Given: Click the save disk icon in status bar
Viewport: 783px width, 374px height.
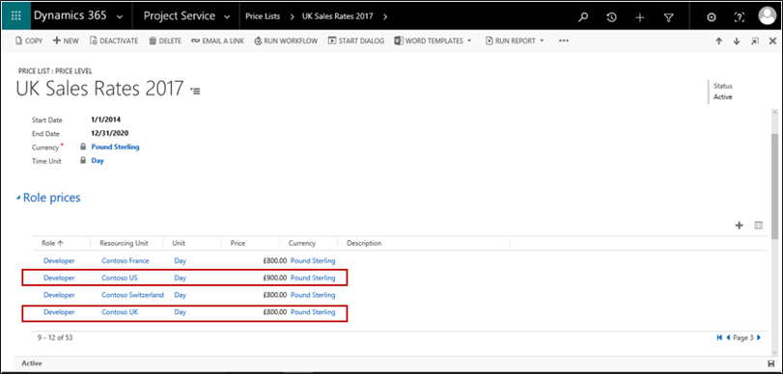Looking at the screenshot, I should point(770,363).
